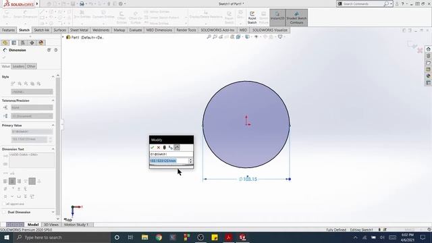Click the Save icon in the top toolbar
The height and width of the screenshot is (243, 432).
tap(73, 4)
